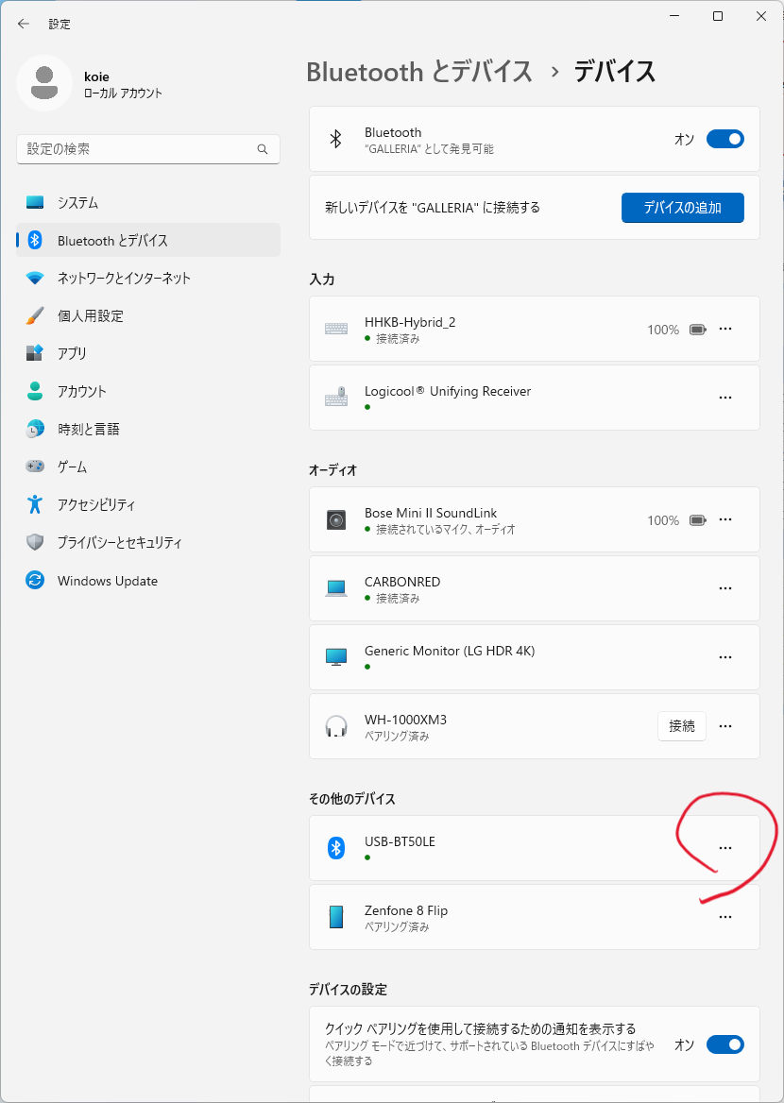The image size is (784, 1103).
Task: Open more options for Zenfone 8 Flip
Action: click(725, 917)
